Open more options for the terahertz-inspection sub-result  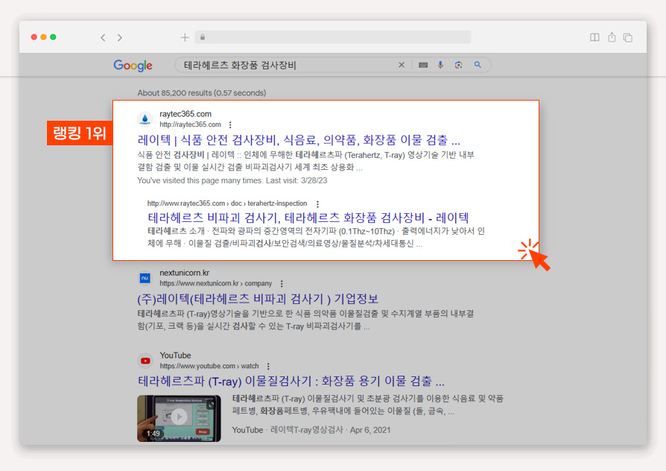point(317,204)
